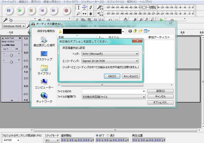Open the Windows WAS host dropdown
Screen dimensions: 204x143
click(x=14, y=26)
